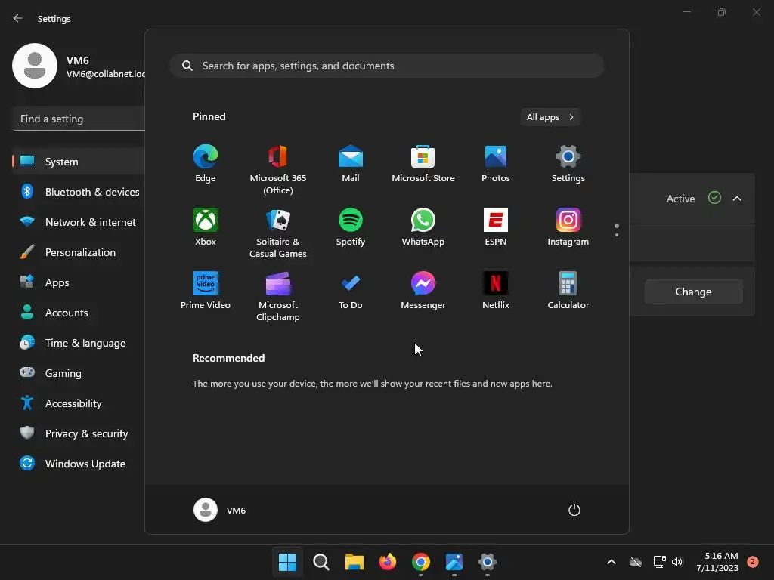Click VM6 profile avatar in Settings

(35, 66)
